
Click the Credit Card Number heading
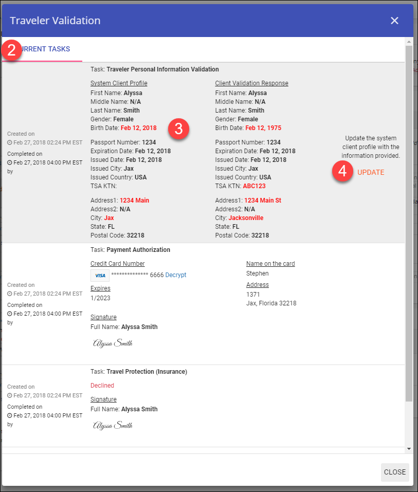point(118,263)
